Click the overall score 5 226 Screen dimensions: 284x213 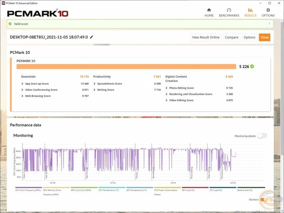pyautogui.click(x=244, y=67)
